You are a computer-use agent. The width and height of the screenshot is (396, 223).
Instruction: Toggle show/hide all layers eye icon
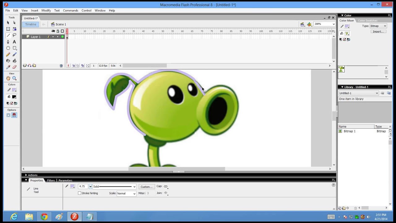click(53, 31)
